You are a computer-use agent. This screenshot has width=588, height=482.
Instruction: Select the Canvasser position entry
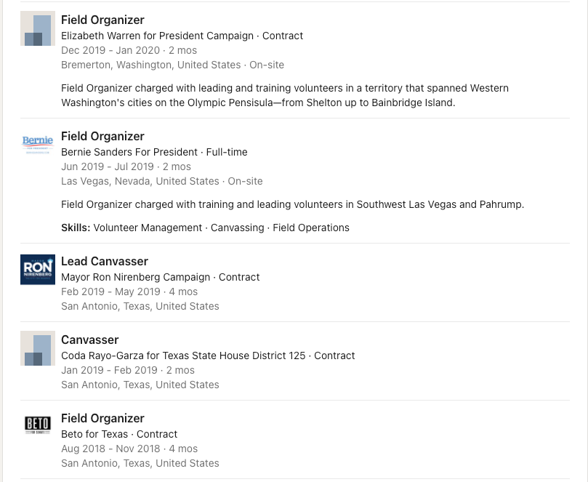tap(89, 340)
